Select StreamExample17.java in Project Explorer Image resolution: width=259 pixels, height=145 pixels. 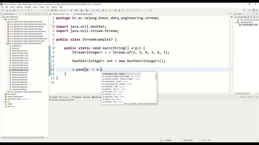tap(20, 70)
